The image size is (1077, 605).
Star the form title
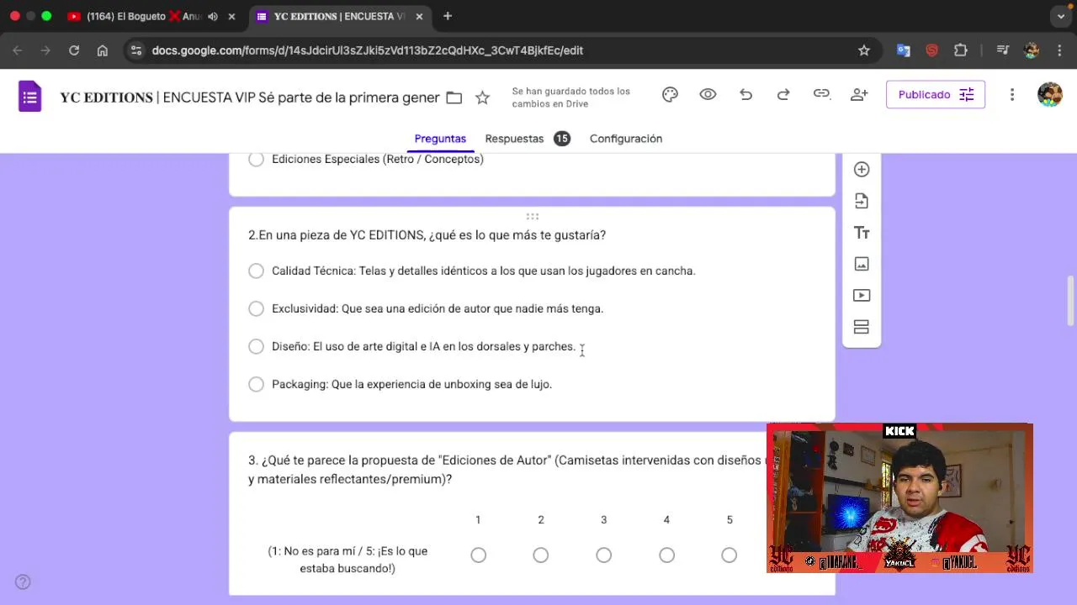[x=482, y=97]
